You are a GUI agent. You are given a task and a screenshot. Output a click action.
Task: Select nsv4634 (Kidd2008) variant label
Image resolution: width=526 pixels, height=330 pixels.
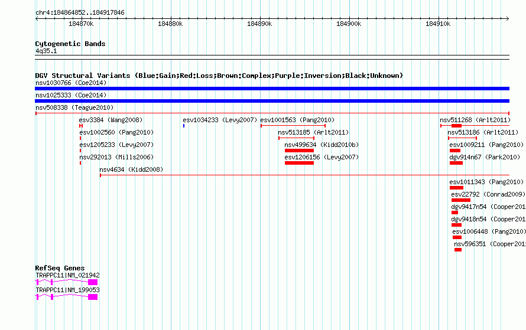coord(131,169)
